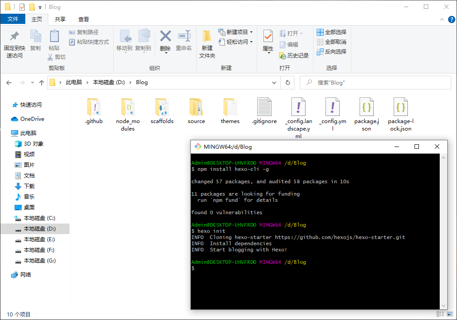Switch to large icons view layout
Screen dimensions: 457x320
(x=450, y=314)
